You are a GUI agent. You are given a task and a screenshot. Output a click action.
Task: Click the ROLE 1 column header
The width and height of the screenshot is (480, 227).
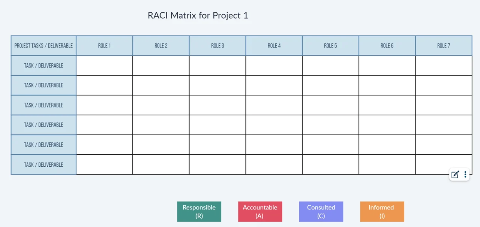tap(104, 46)
